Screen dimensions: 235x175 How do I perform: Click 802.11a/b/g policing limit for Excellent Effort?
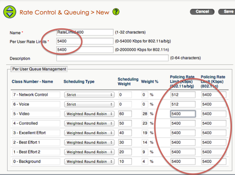pos(183,133)
